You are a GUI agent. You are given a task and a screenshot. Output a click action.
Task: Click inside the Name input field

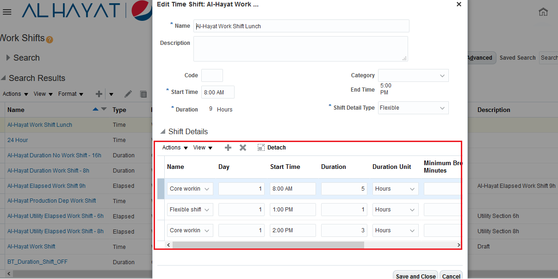[x=301, y=26]
